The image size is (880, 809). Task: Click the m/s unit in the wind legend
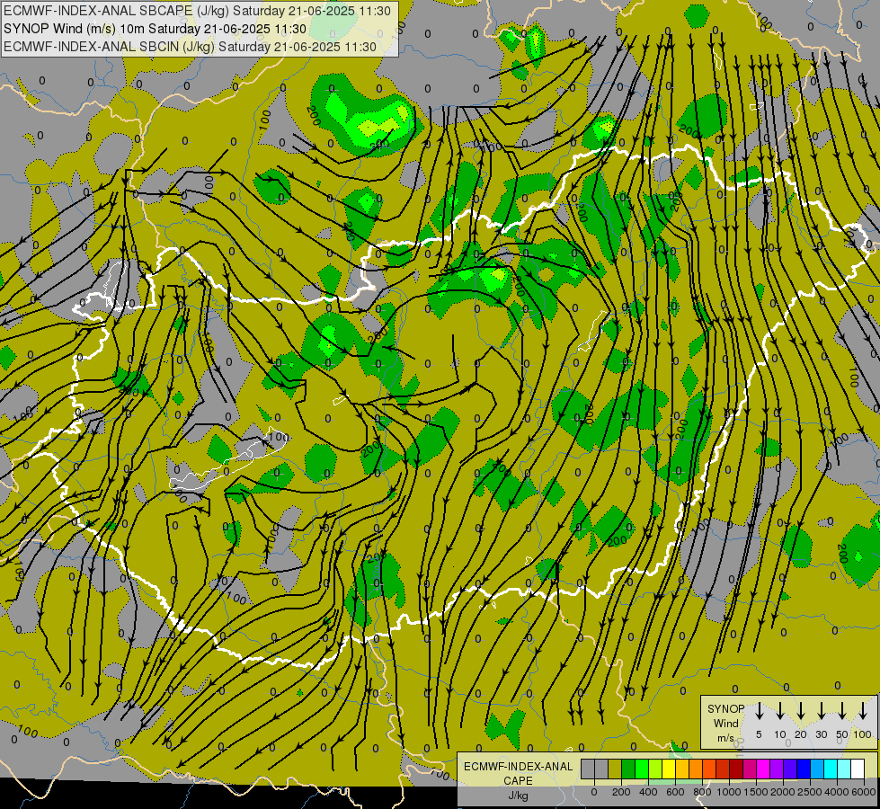click(x=726, y=738)
